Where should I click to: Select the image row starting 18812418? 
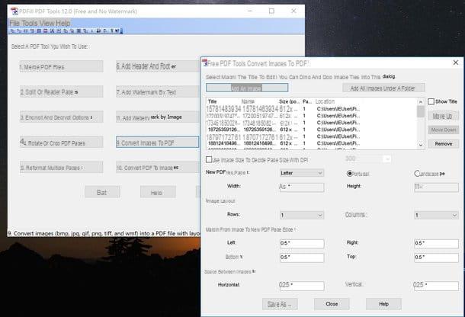[x=311, y=143]
